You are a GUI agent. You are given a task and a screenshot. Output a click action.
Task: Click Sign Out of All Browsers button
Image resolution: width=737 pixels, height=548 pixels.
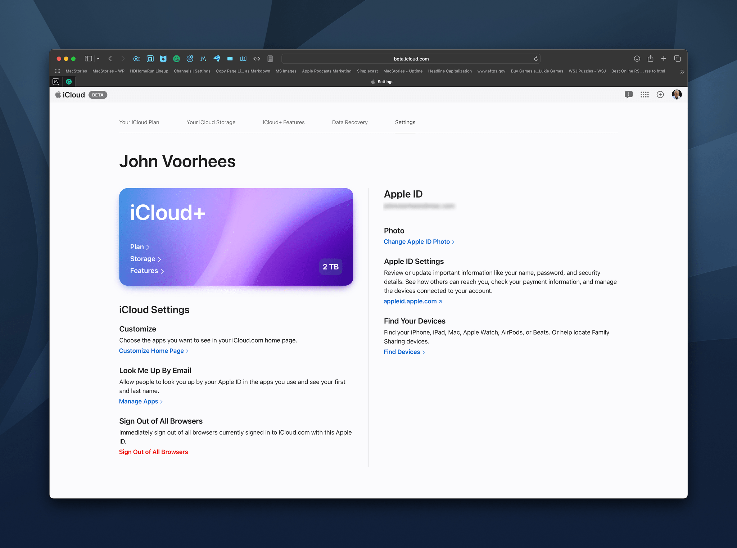pos(153,452)
